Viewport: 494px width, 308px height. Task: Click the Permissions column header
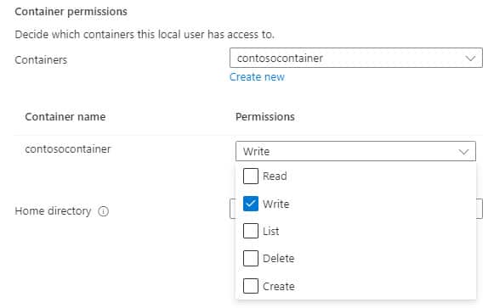coord(265,117)
